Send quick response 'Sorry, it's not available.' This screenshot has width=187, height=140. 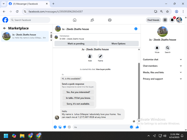tap(78, 104)
